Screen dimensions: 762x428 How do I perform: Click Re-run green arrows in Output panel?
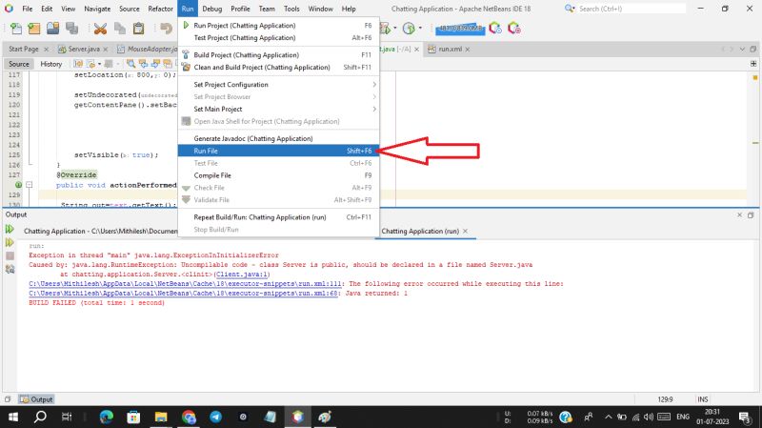pyautogui.click(x=10, y=229)
